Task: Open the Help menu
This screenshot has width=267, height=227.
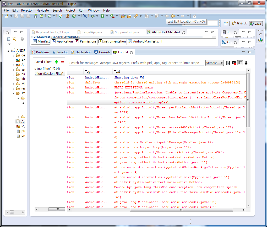Action: (x=106, y=10)
